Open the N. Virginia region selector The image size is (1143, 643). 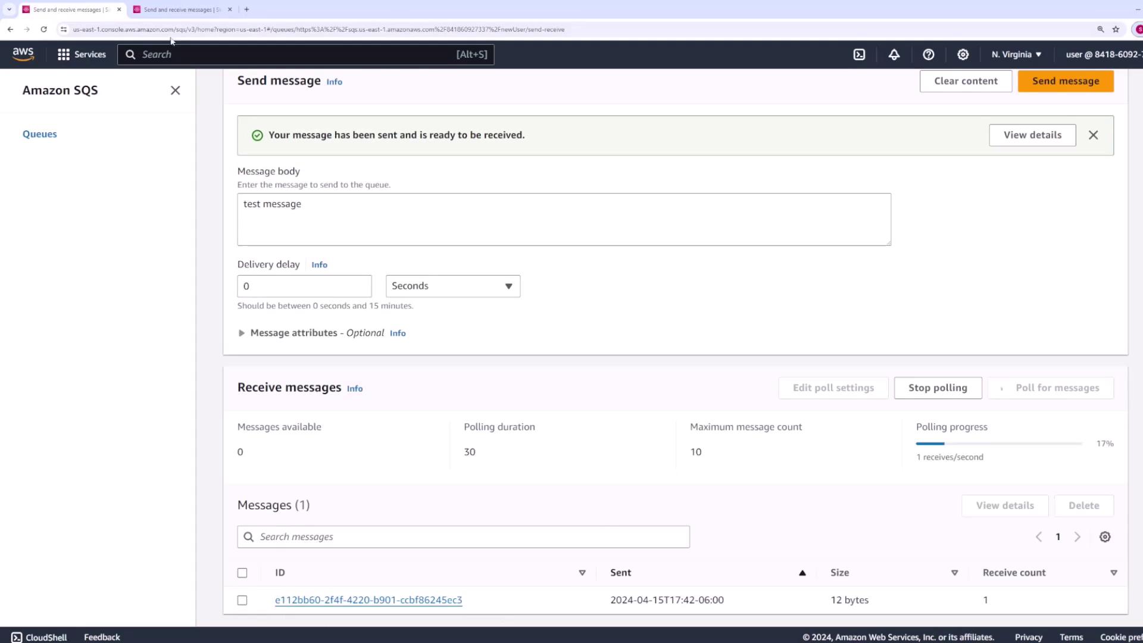(x=1016, y=54)
